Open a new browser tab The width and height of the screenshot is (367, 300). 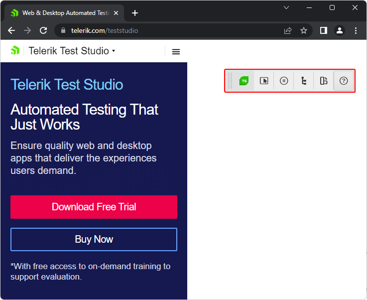[x=135, y=13]
